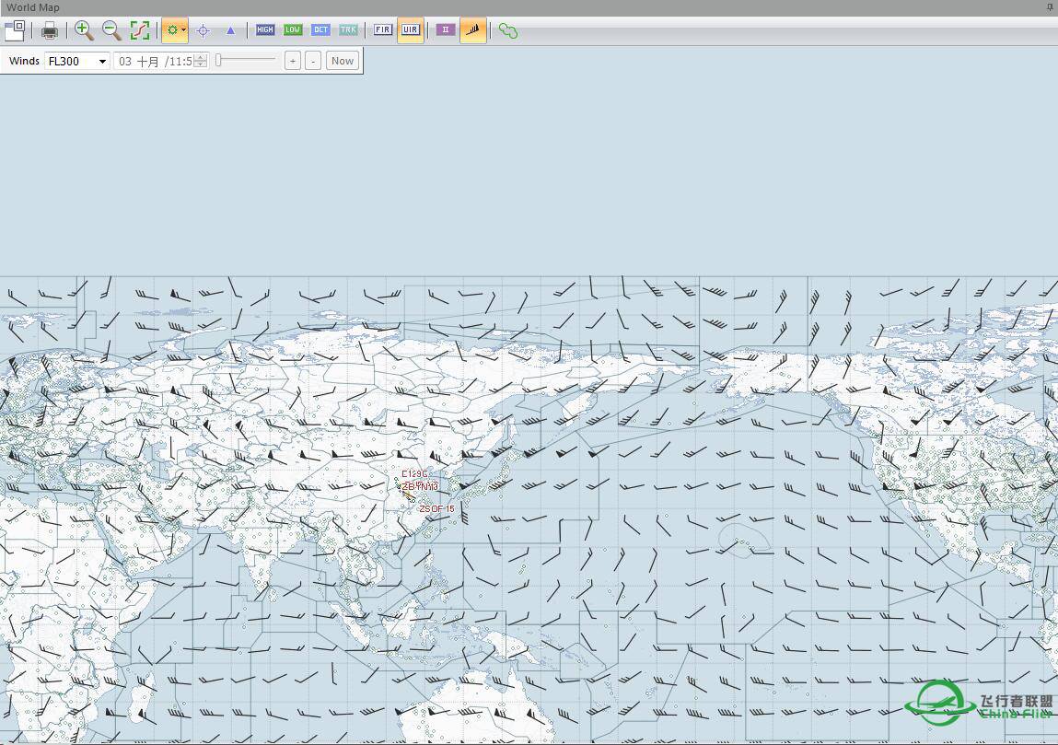Image resolution: width=1058 pixels, height=745 pixels.
Task: Toggle LOW airways display
Action: pyautogui.click(x=293, y=30)
